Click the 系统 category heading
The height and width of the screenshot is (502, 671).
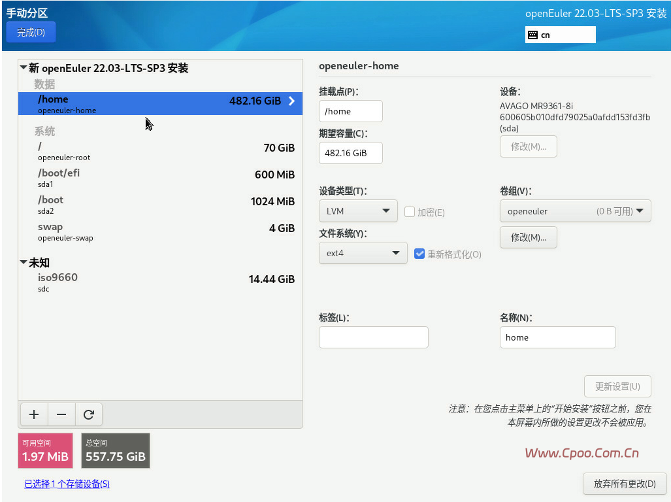[44, 131]
